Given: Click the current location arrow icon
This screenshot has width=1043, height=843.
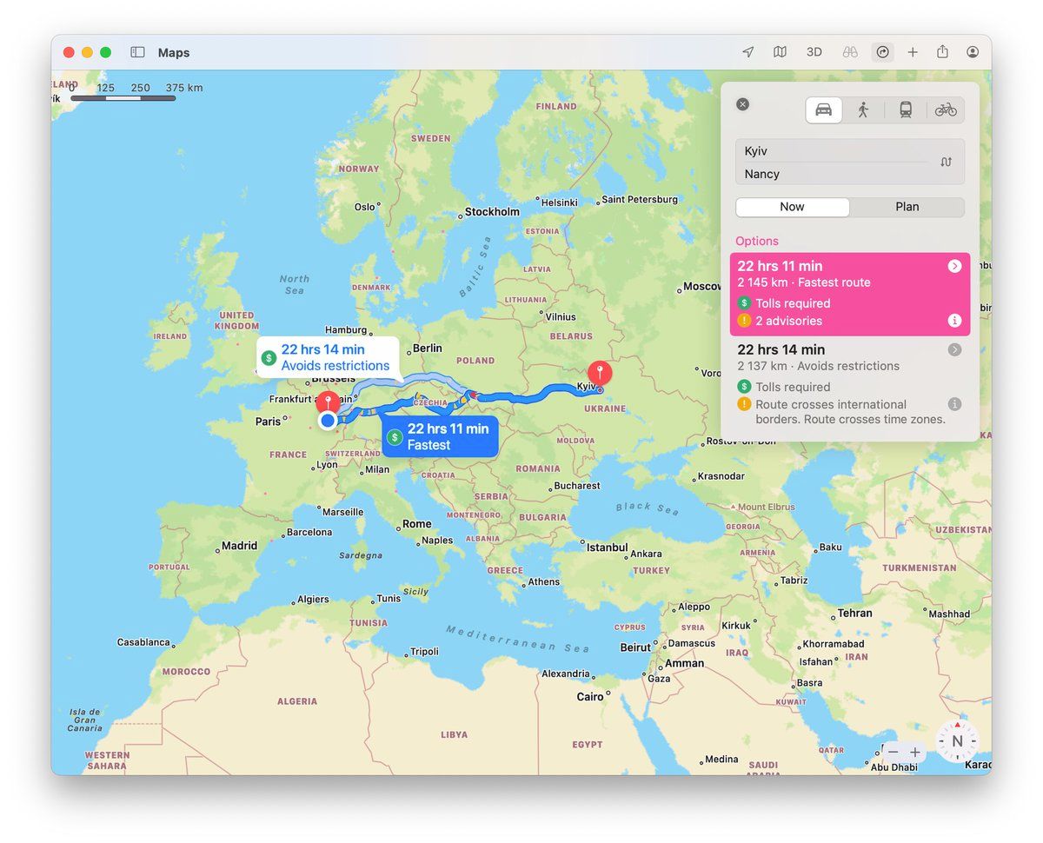Looking at the screenshot, I should pyautogui.click(x=747, y=52).
